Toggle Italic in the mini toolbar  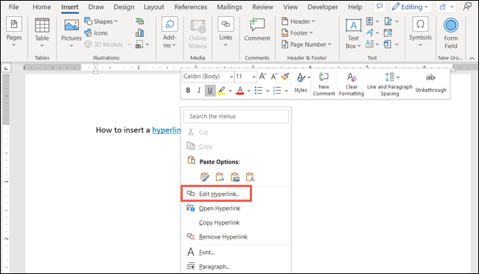[x=199, y=91]
